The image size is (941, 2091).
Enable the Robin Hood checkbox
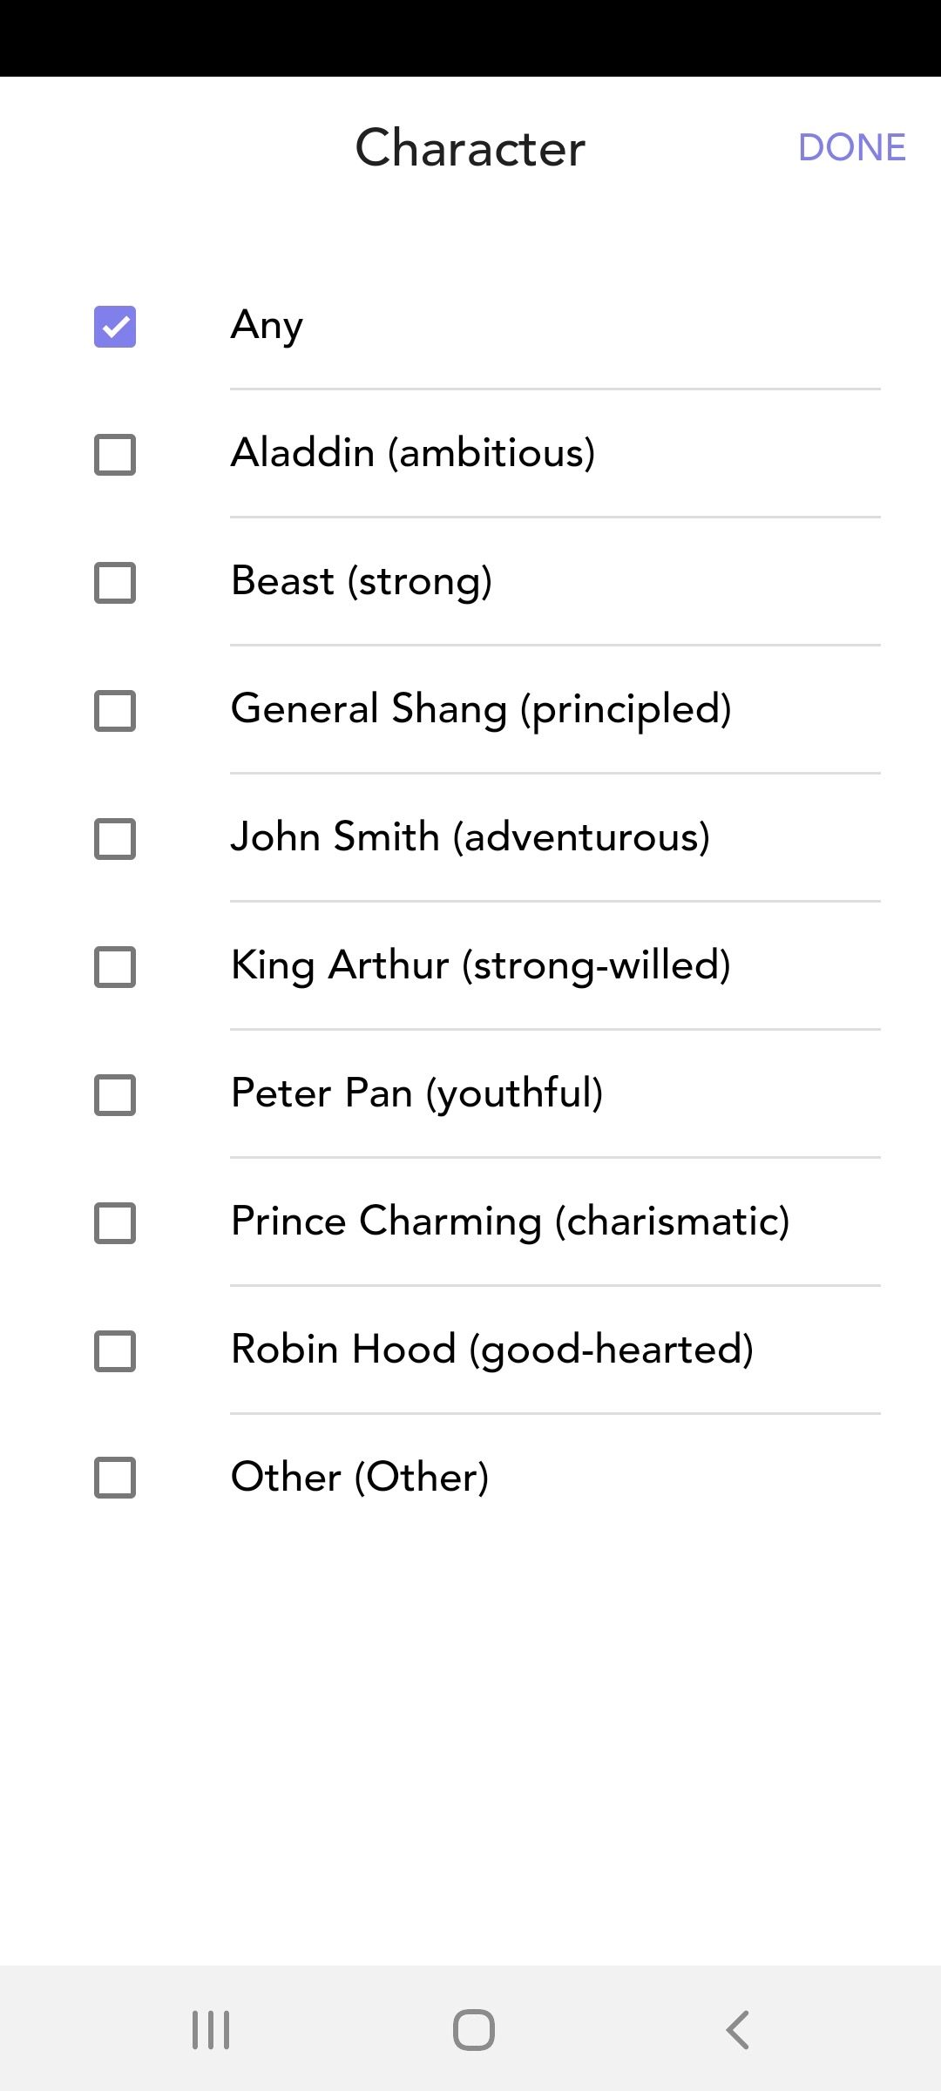tap(115, 1351)
